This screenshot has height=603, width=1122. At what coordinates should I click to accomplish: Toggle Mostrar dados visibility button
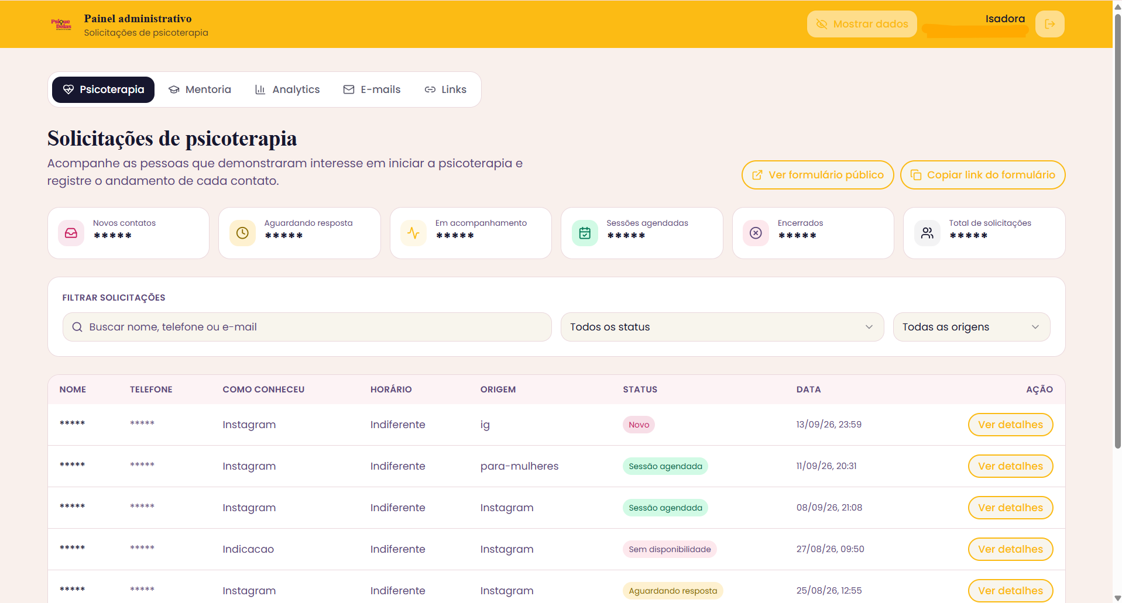(862, 24)
